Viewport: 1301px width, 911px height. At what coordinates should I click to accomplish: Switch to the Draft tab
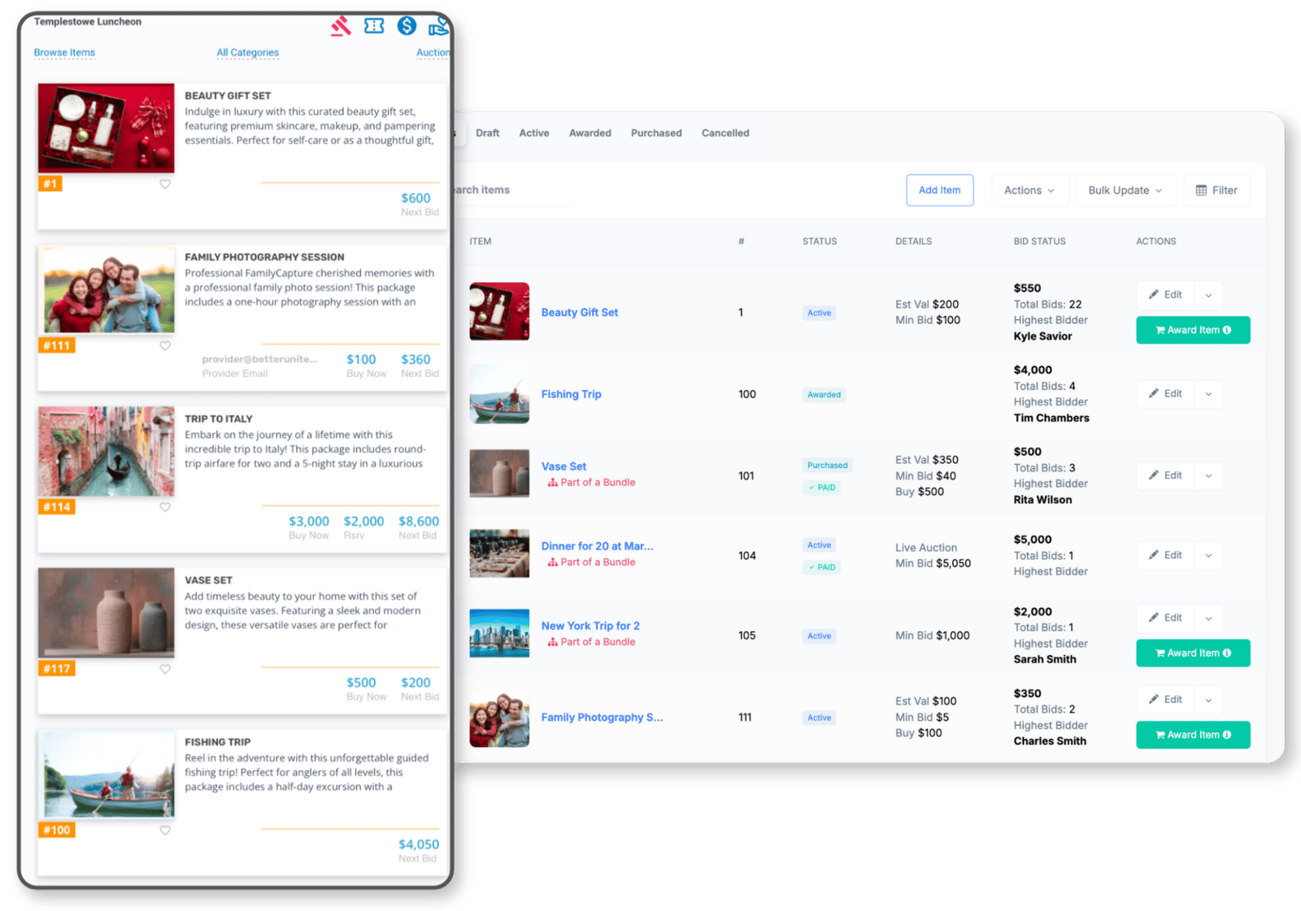[x=487, y=133]
